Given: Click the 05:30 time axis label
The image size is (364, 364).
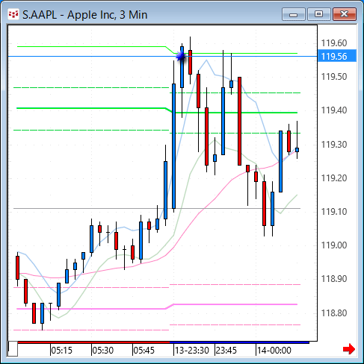Looking at the screenshot, I should click(103, 351).
